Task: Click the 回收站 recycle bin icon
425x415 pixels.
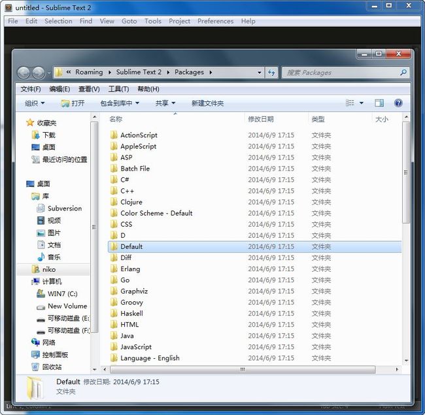Action: click(x=35, y=367)
